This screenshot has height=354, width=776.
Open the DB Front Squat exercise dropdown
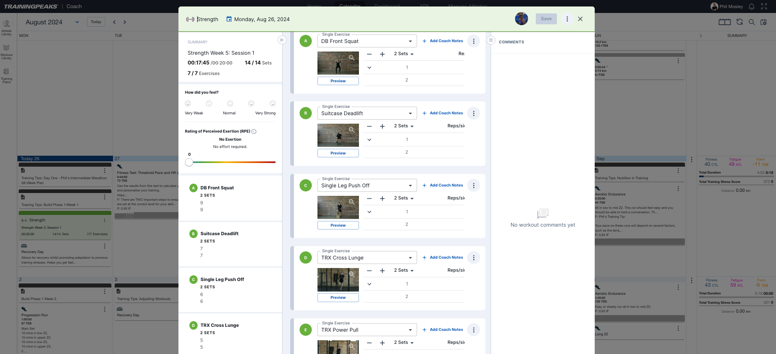367,41
